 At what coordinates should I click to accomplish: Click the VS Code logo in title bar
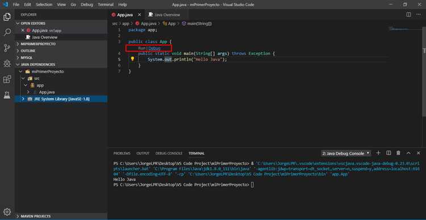5,5
